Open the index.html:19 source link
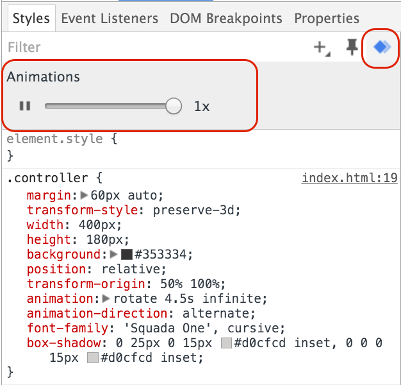Viewport: 401px width, 385px height. pyautogui.click(x=350, y=178)
